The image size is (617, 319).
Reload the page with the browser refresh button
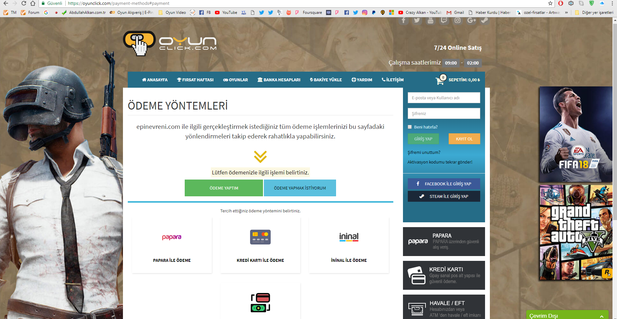23,3
